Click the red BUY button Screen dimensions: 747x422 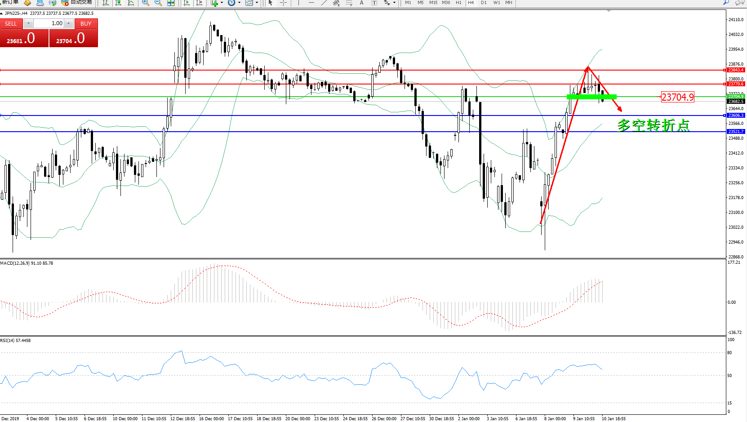pos(86,24)
